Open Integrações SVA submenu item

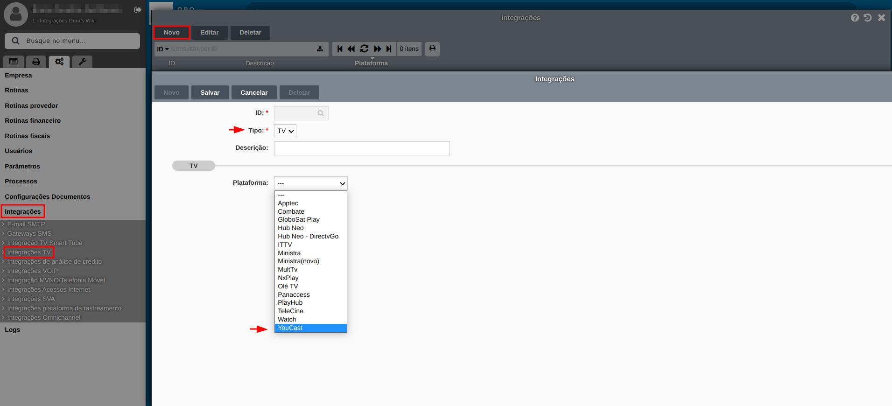click(x=31, y=299)
